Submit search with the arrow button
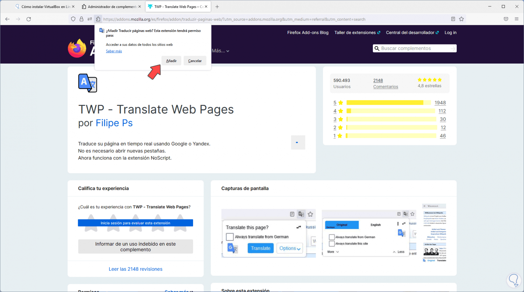The width and height of the screenshot is (524, 292). click(x=453, y=48)
